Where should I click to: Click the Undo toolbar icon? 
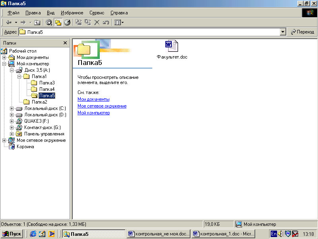(106, 22)
